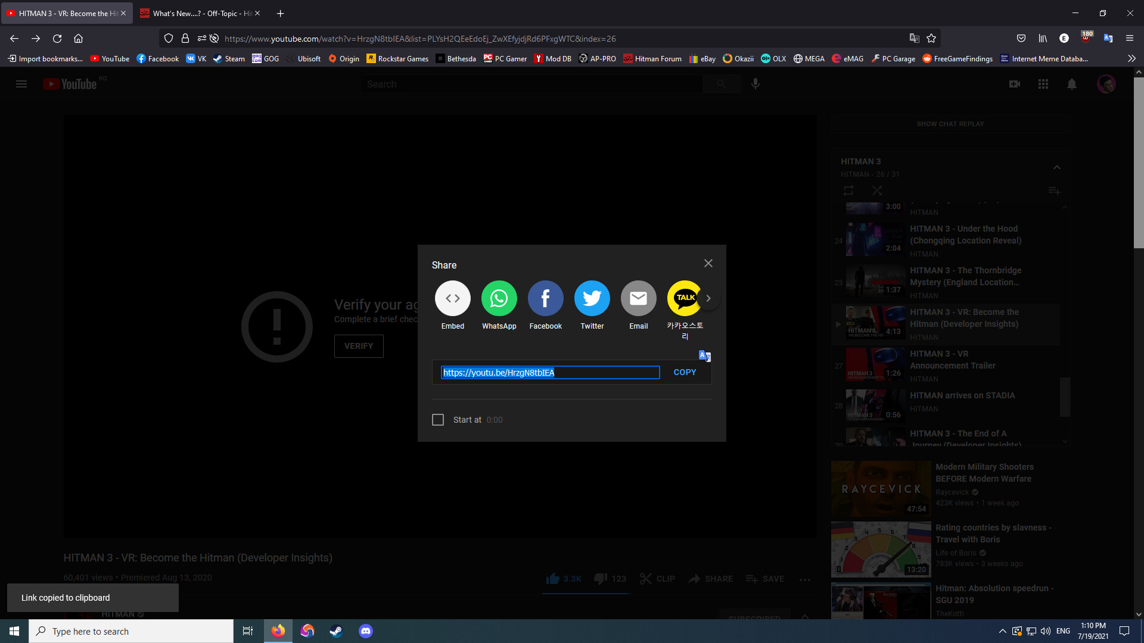Focus the YouTube Search field
Viewport: 1144px width, 643px height.
coord(531,84)
